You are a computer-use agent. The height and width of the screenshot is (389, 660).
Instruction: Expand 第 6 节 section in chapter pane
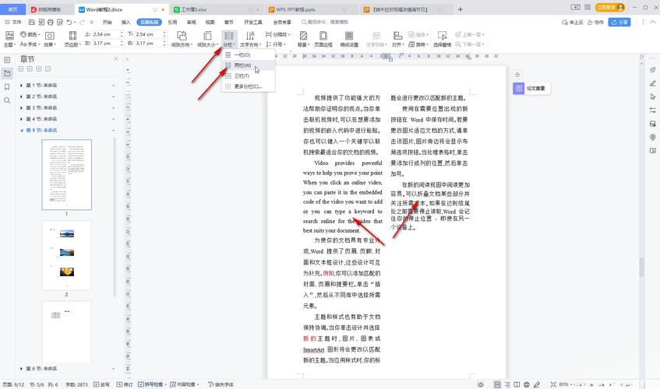click(22, 369)
